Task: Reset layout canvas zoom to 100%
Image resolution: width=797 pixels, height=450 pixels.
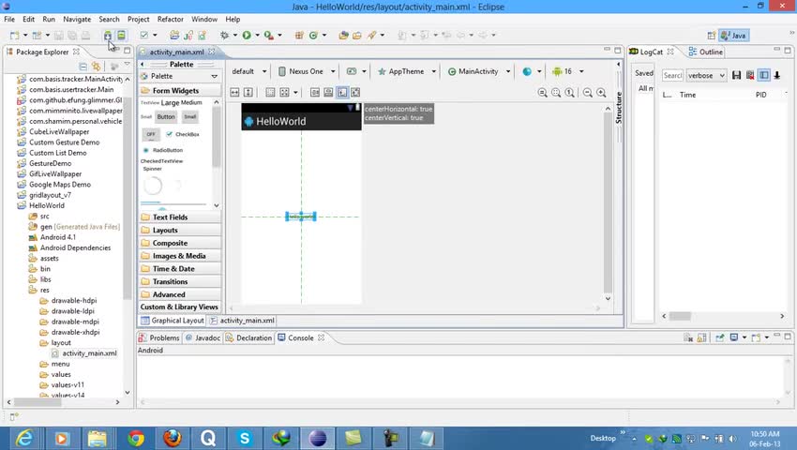Action: [570, 93]
